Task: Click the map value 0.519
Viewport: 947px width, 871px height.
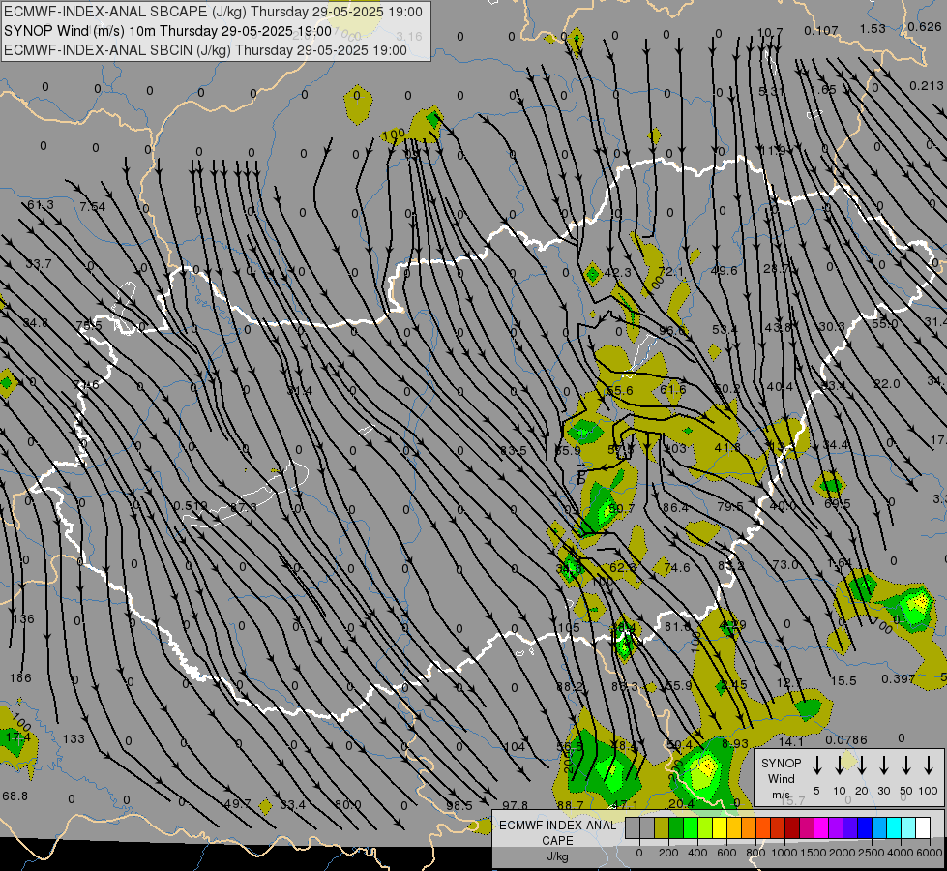Action: (x=191, y=505)
